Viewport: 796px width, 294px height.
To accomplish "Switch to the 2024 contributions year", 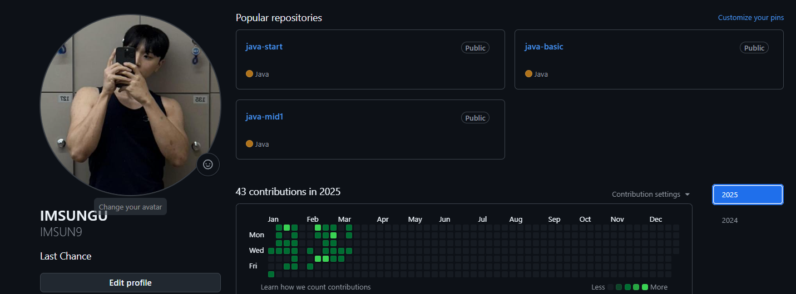I will [730, 221].
